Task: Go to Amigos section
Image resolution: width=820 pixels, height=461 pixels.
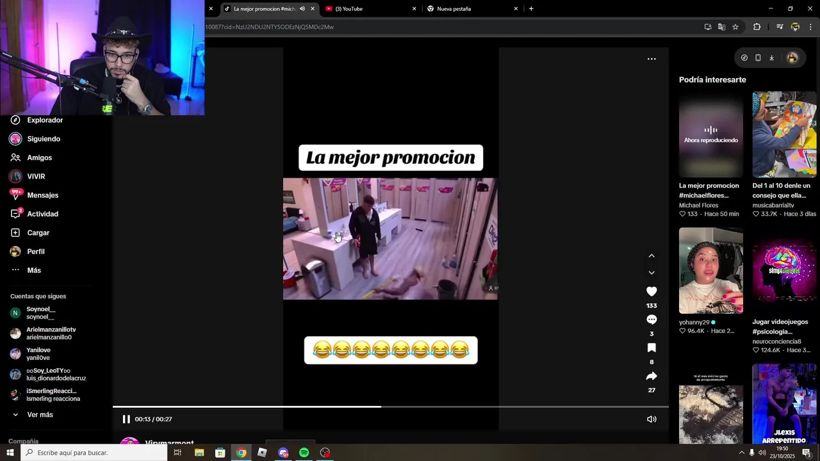Action: [x=31, y=158]
